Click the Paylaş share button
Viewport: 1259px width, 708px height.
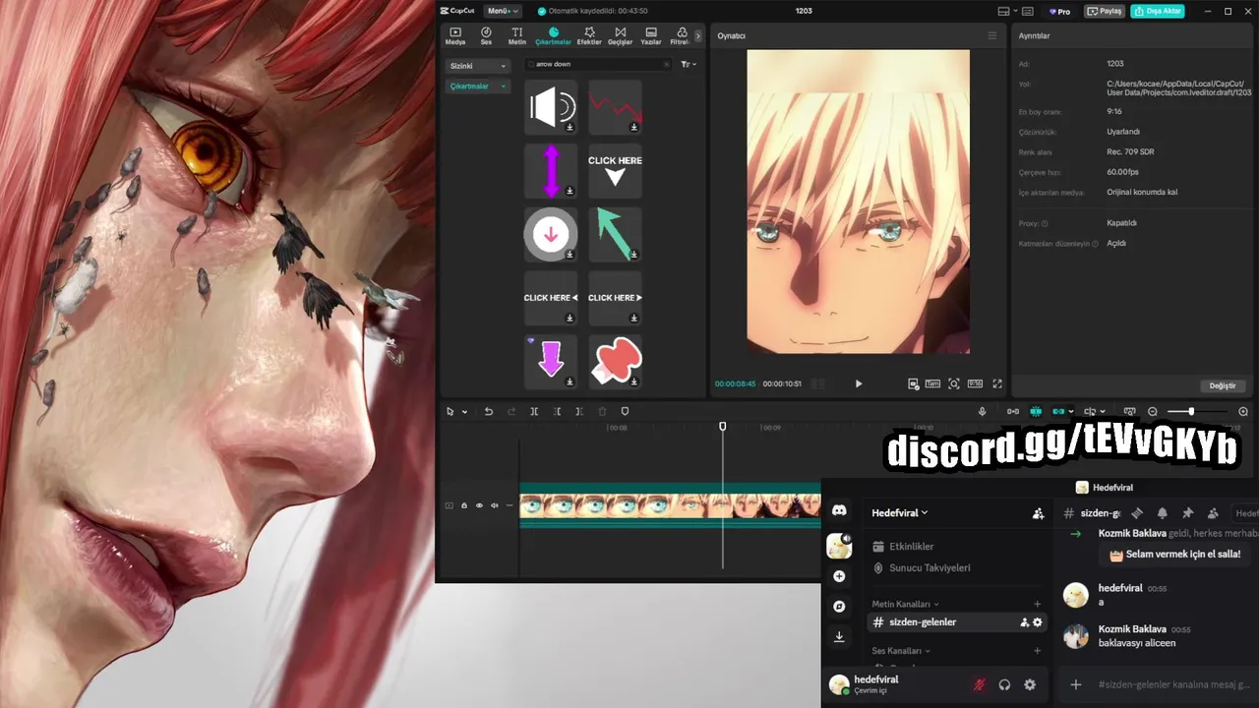(1105, 11)
